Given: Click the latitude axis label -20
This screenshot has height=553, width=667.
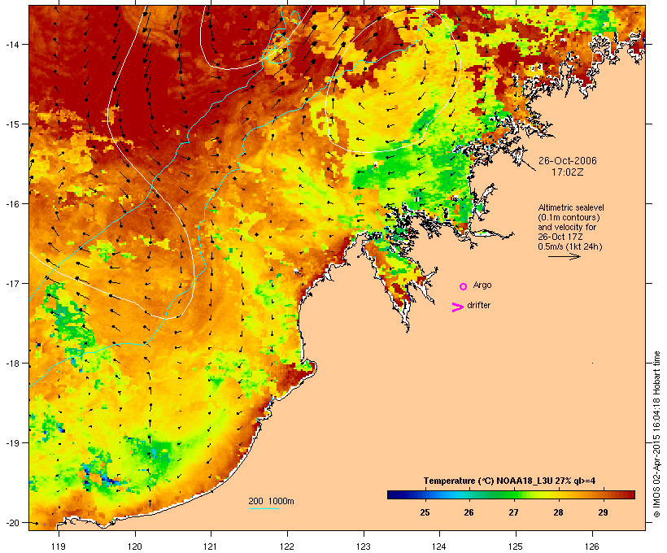Looking at the screenshot, I should click(x=11, y=522).
